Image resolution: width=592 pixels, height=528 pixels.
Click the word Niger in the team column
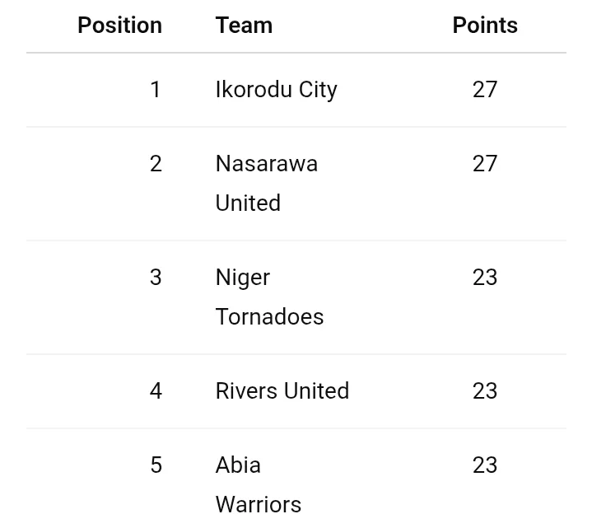tap(242, 278)
